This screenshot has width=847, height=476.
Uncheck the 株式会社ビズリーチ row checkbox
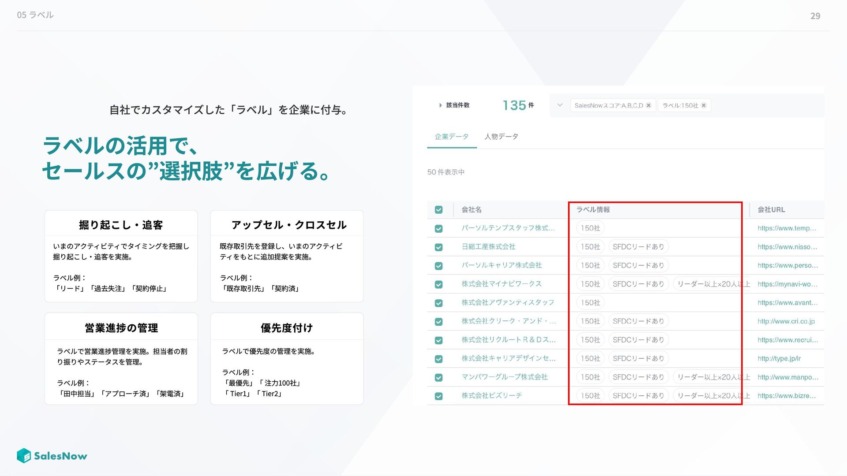(x=438, y=396)
